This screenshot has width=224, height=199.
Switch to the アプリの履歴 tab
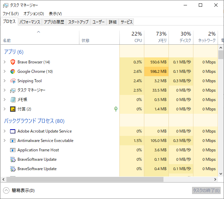(x=54, y=22)
